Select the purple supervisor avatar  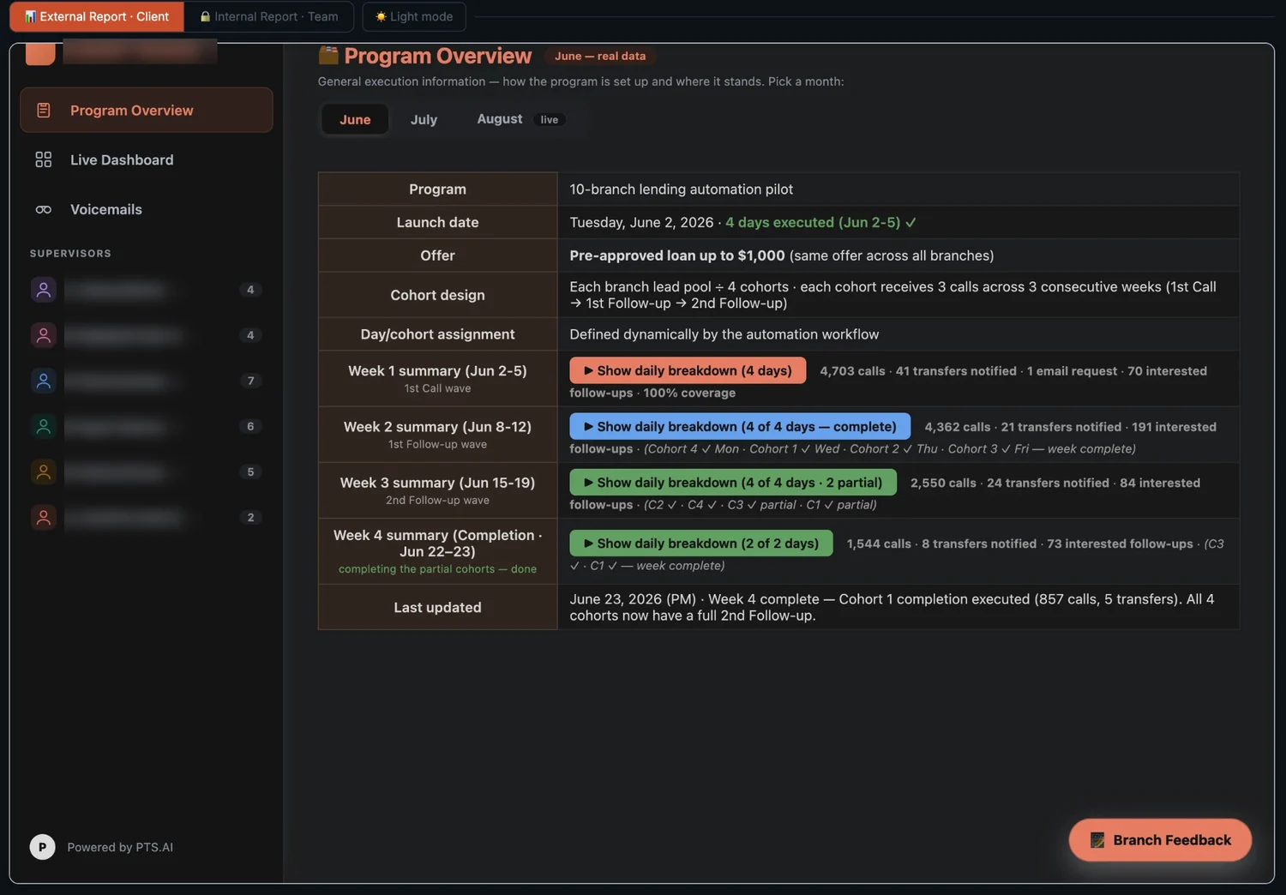44,290
